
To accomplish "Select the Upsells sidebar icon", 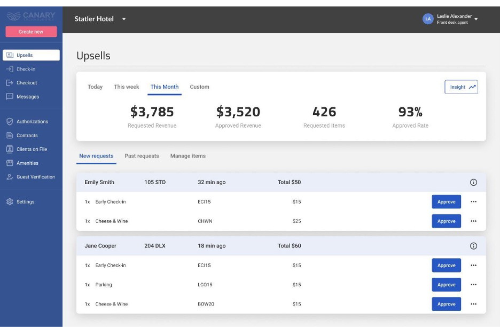I will click(x=9, y=55).
